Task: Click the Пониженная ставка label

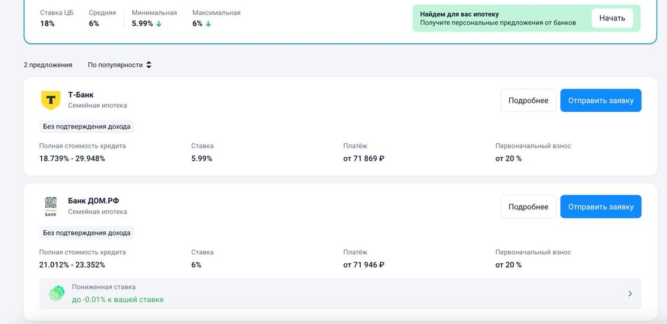Action: point(103,287)
